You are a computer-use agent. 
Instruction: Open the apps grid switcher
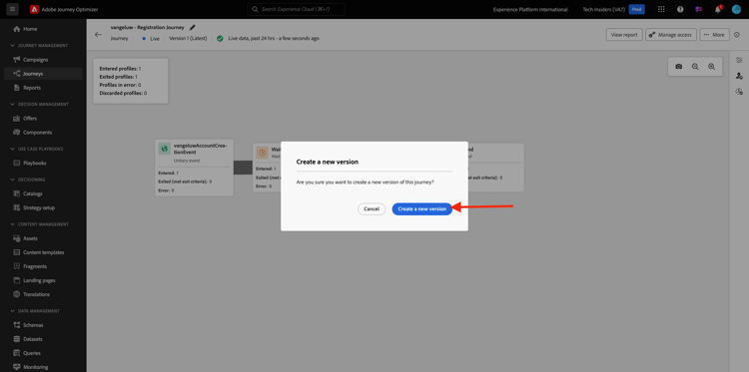point(661,9)
